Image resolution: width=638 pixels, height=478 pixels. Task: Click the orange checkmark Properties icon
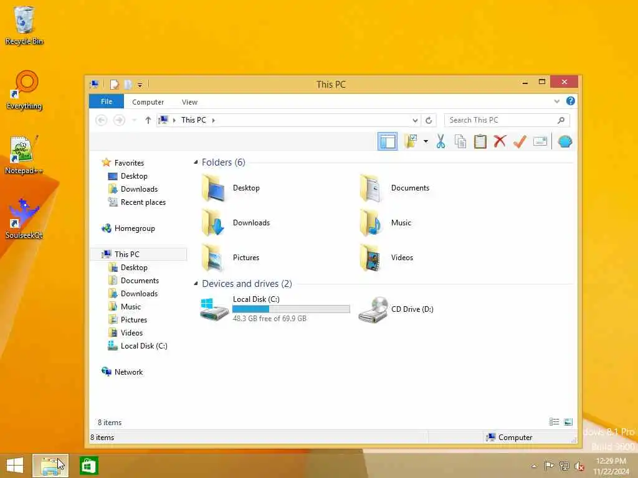point(520,141)
